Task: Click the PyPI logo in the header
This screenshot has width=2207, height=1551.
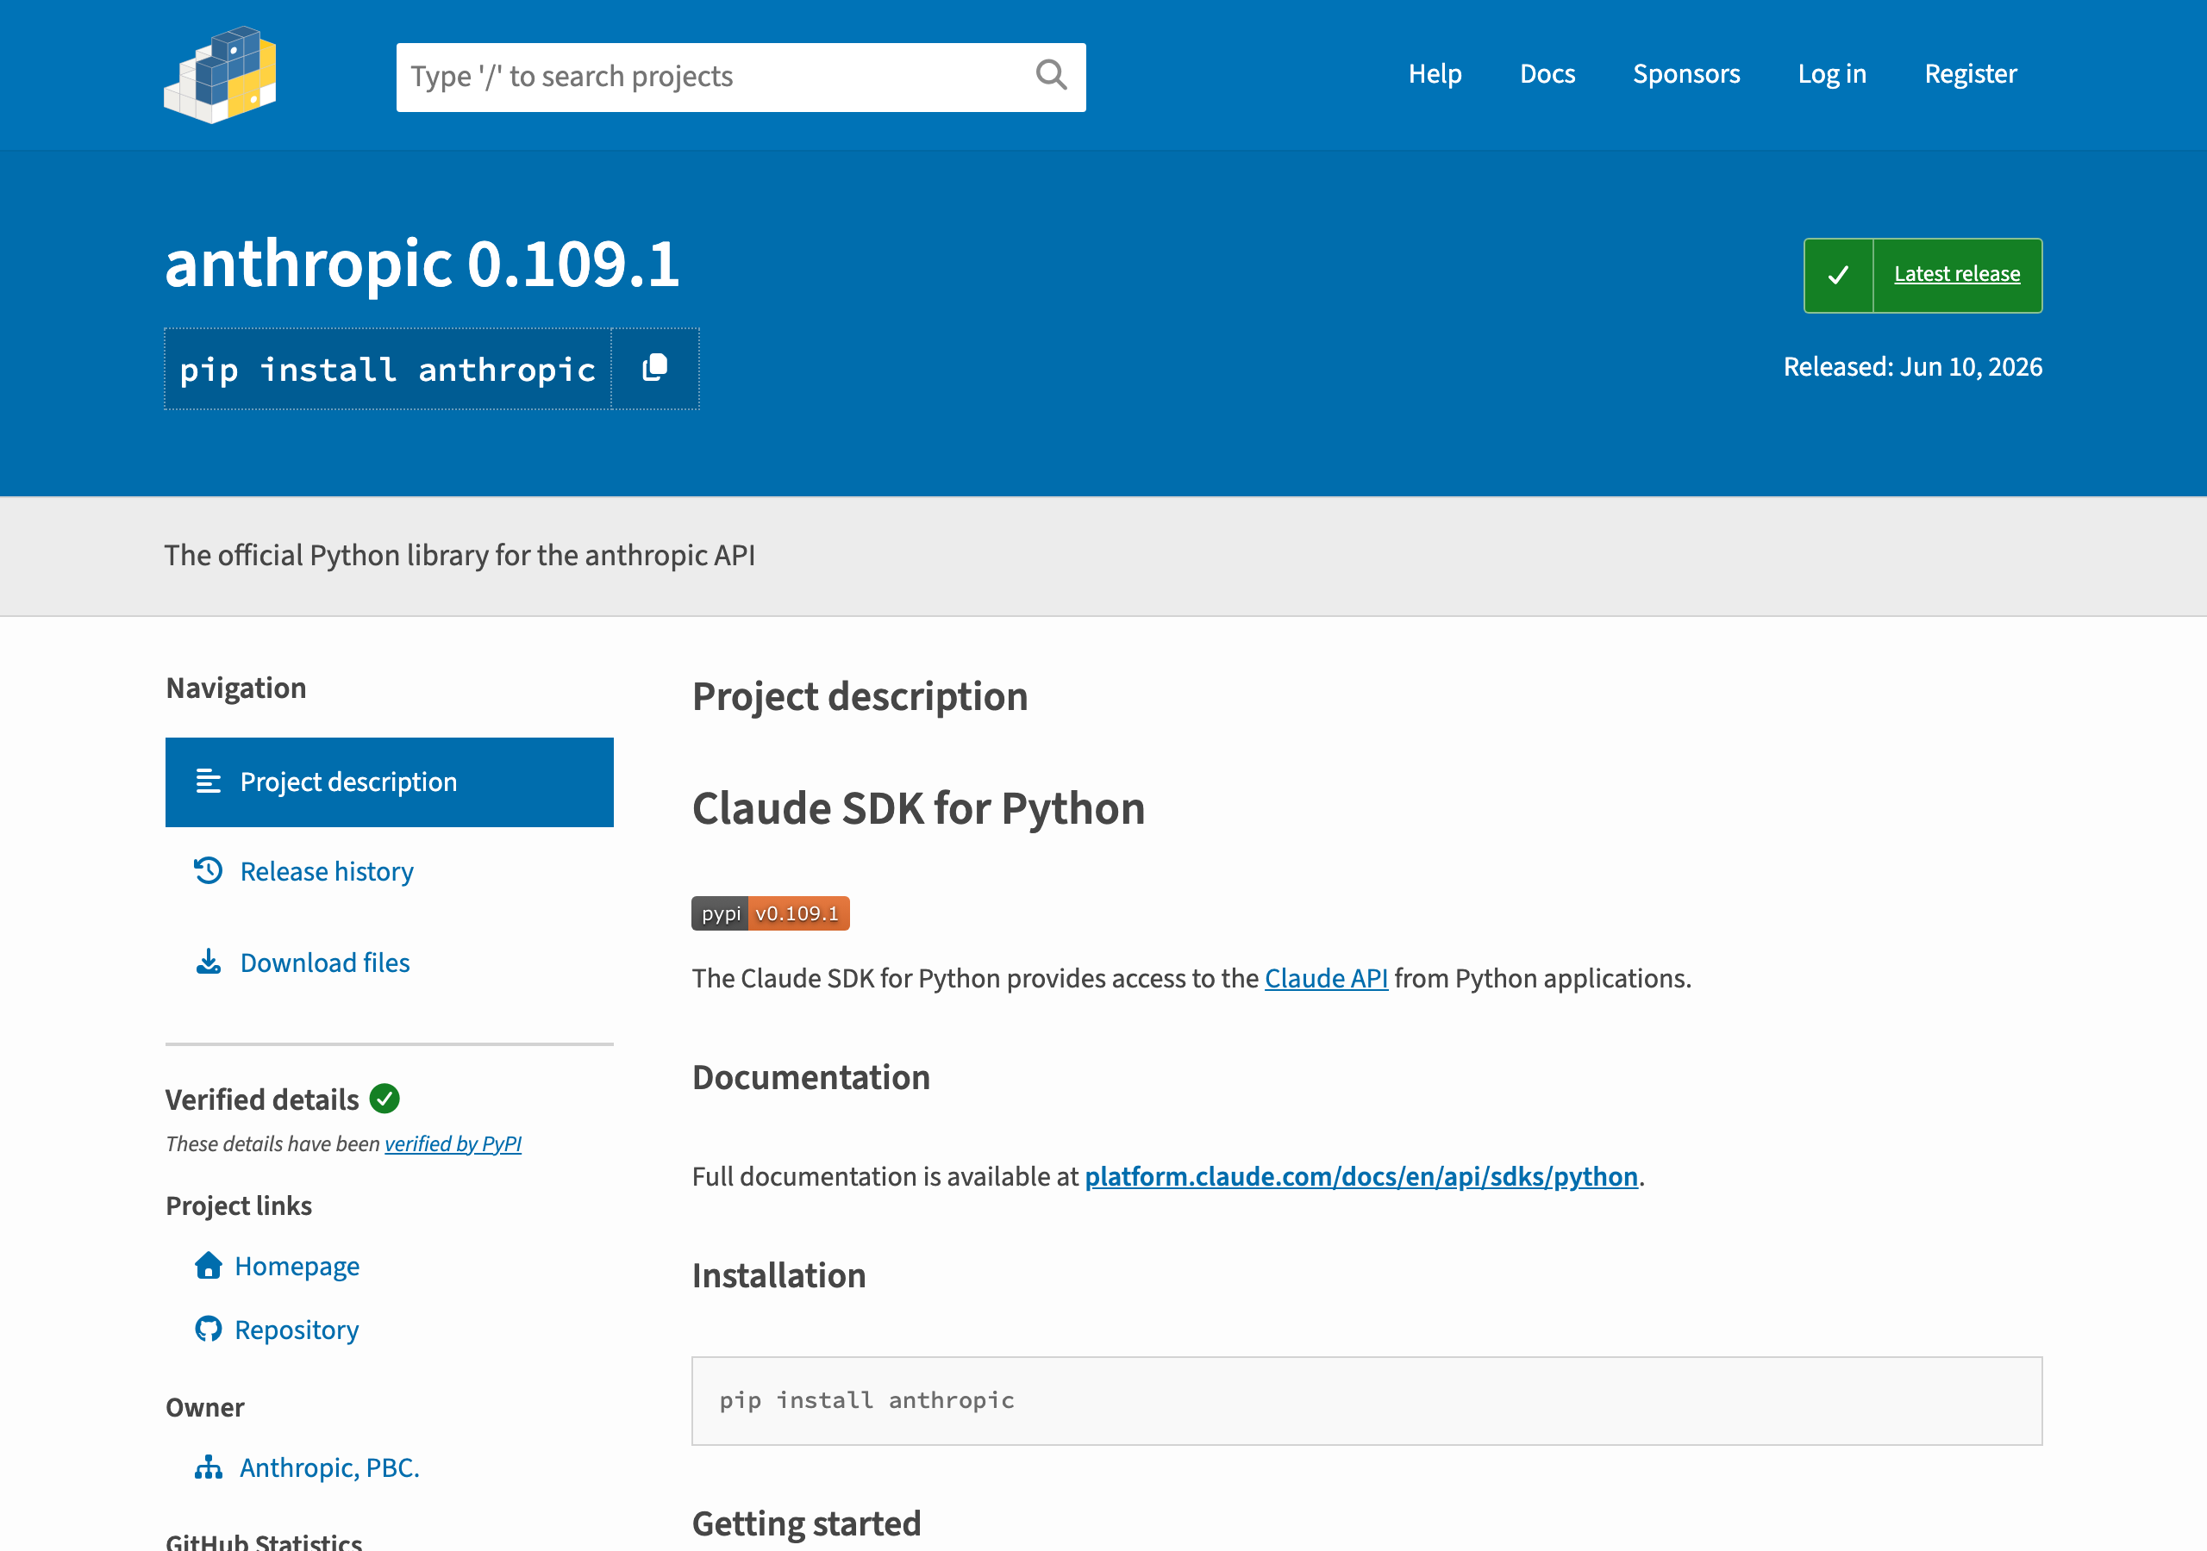Action: coord(220,75)
